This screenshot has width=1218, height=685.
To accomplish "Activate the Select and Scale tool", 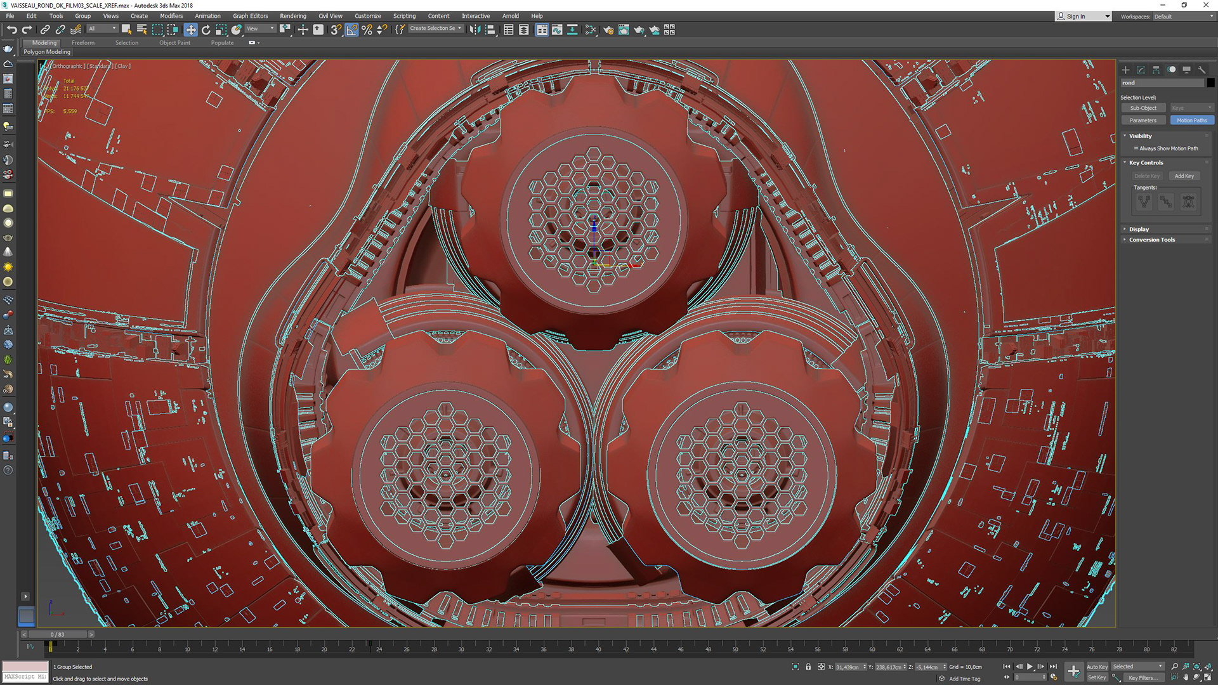I will (x=221, y=30).
